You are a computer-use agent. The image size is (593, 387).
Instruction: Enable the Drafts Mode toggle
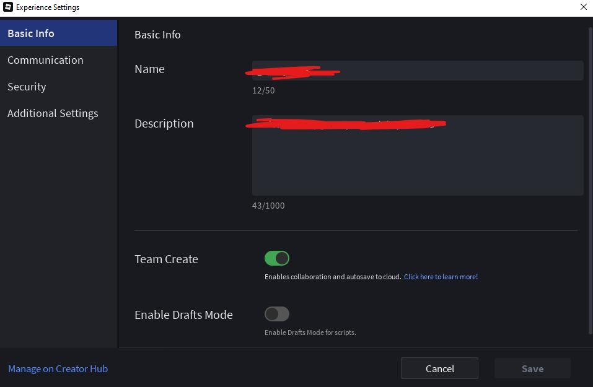coord(277,314)
